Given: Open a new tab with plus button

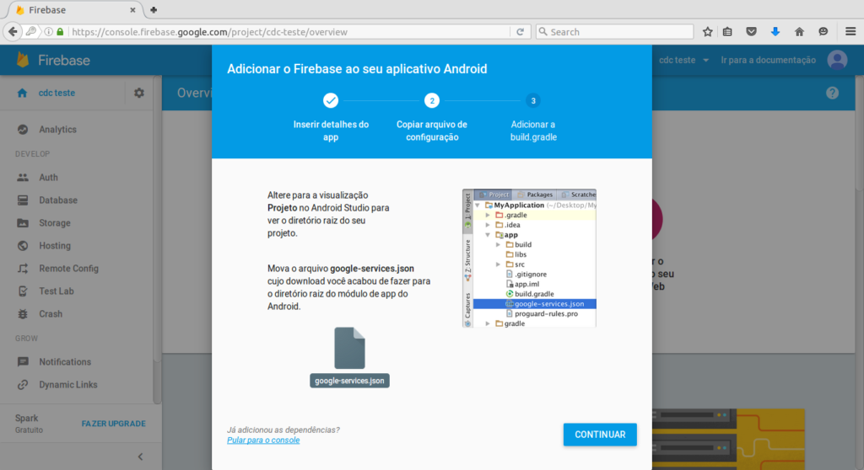Looking at the screenshot, I should [x=154, y=10].
